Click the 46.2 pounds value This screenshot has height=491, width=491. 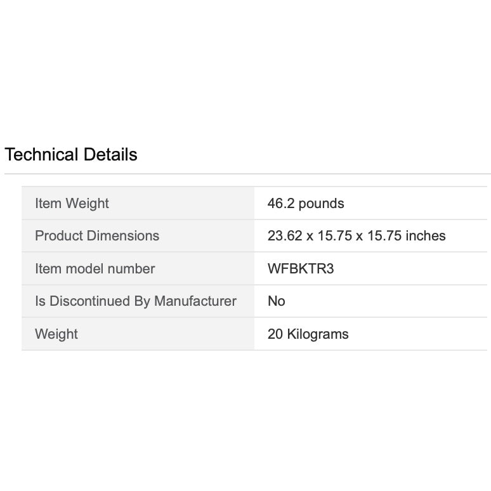pyautogui.click(x=306, y=204)
